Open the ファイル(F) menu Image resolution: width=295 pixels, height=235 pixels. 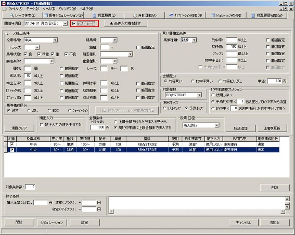[15, 9]
